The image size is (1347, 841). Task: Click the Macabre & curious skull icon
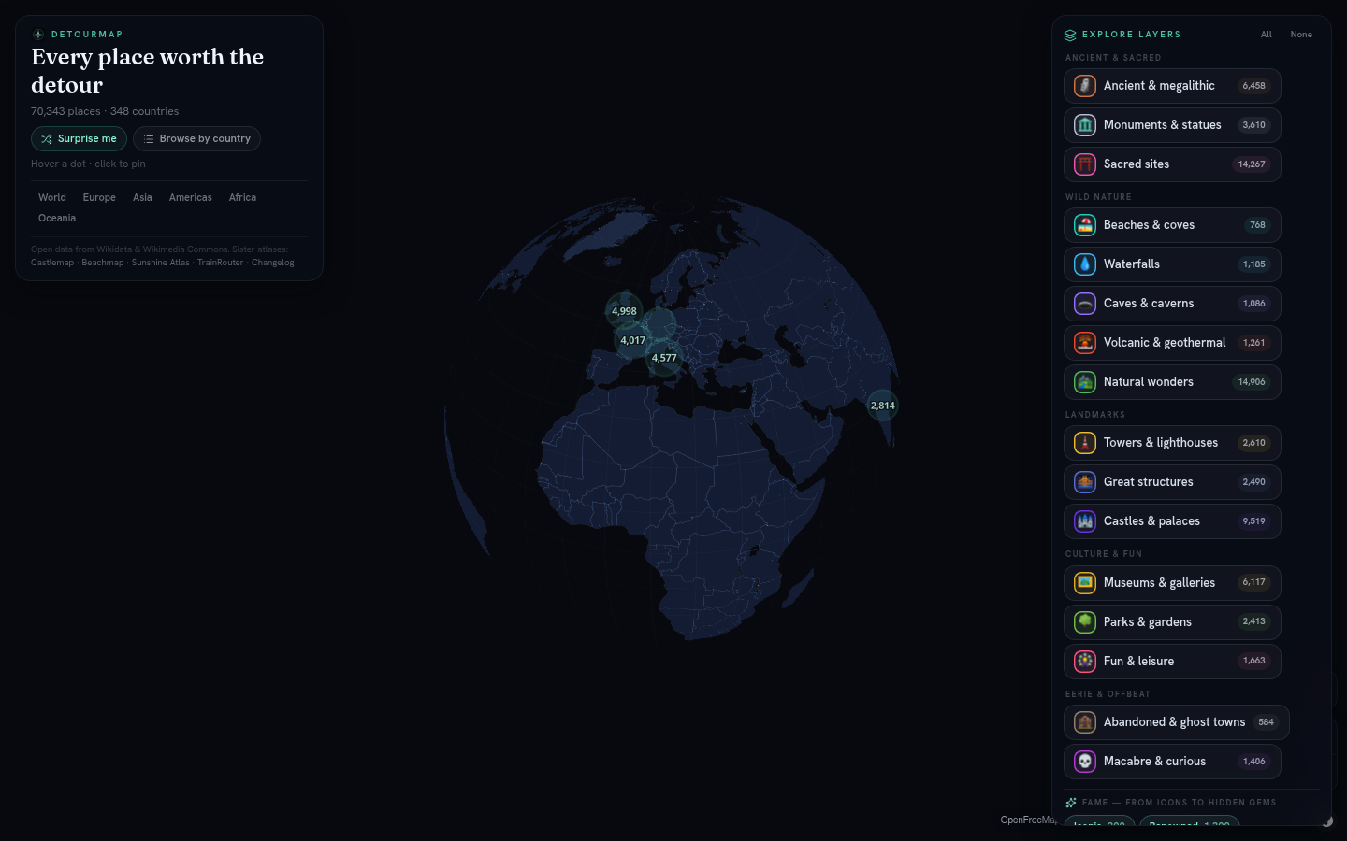1085,762
